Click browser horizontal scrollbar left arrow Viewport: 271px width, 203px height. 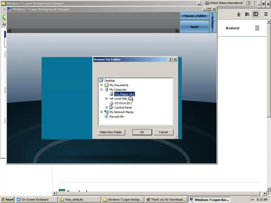(54, 193)
